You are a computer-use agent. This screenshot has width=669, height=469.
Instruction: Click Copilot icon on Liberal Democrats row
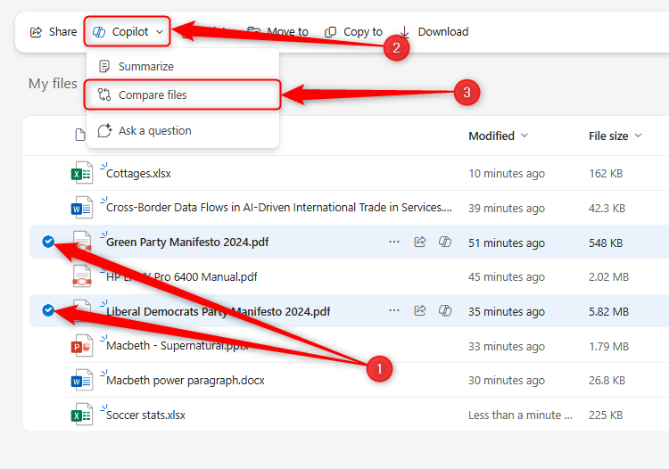coord(445,310)
